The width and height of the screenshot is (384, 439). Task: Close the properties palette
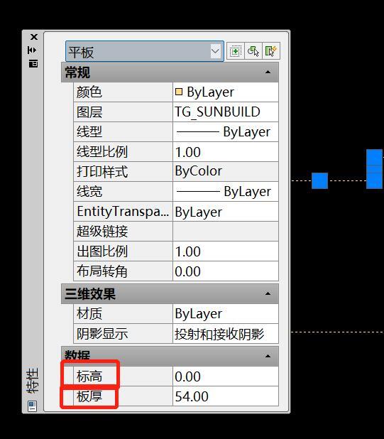[34, 37]
